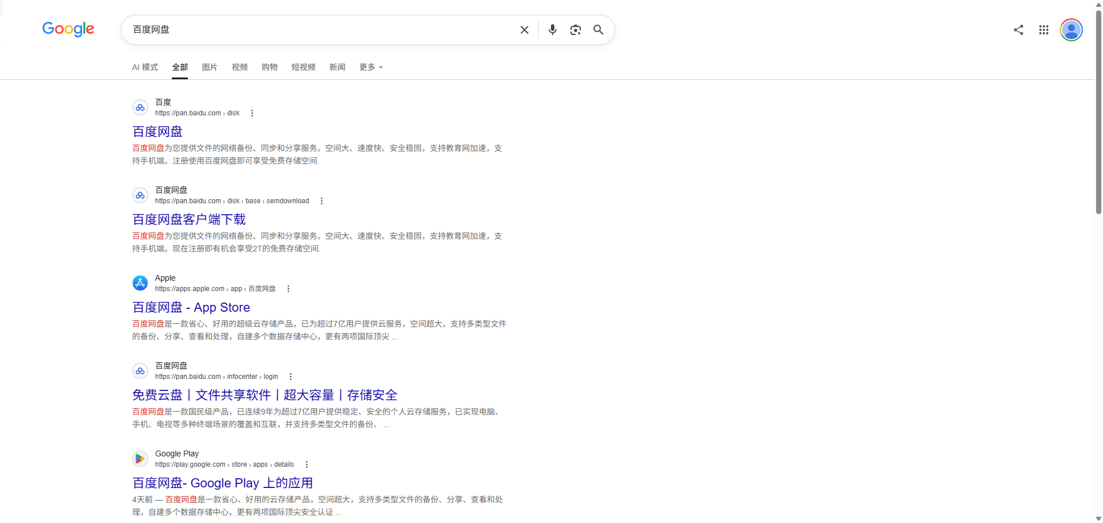Viewport: 1103px width, 523px height.
Task: Open the Google account avatar menu
Action: pos(1071,30)
